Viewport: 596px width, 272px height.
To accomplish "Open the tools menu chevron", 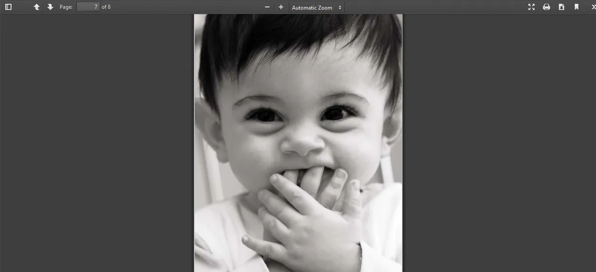I will tap(593, 7).
